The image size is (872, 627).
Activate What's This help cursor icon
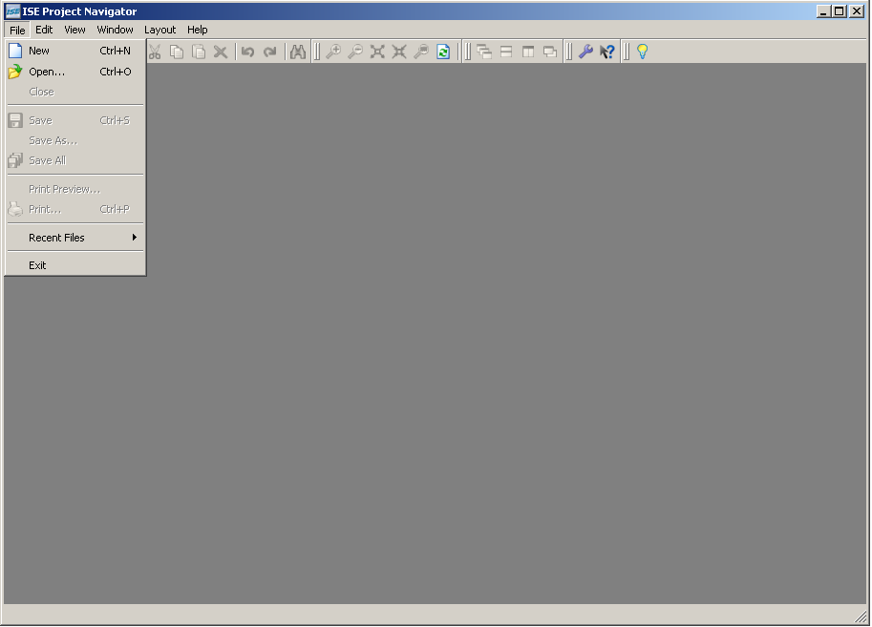[607, 52]
